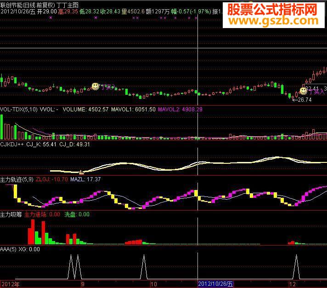Click the closing price value 收28.43

tap(110, 12)
